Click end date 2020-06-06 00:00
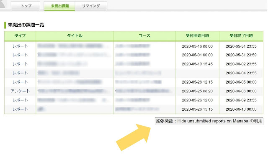 (241, 91)
